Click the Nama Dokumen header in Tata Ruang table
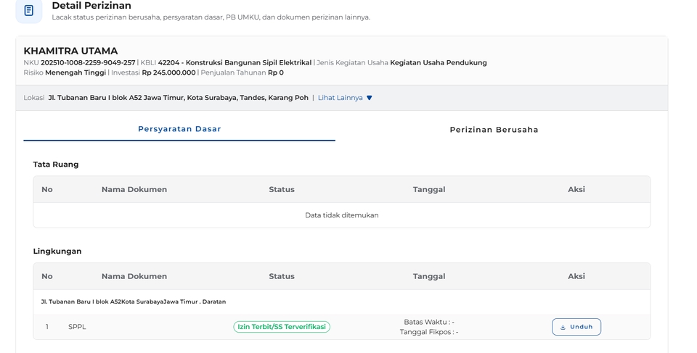The width and height of the screenshot is (697, 353). pos(134,189)
